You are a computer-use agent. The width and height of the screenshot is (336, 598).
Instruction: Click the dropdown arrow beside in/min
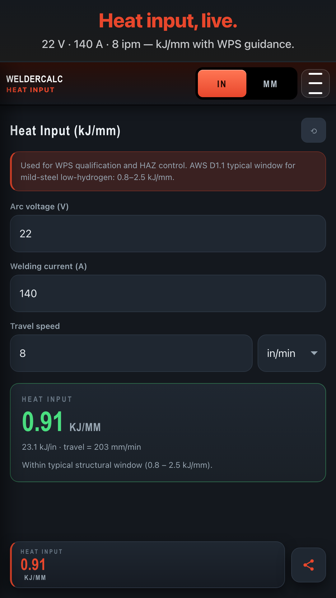[314, 353]
